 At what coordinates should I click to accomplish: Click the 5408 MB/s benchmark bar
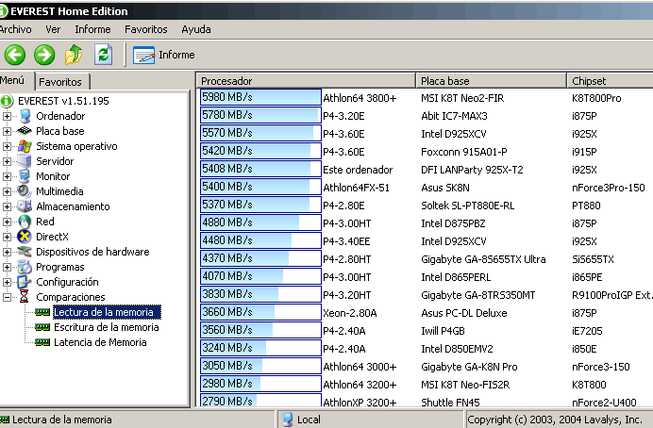tap(260, 169)
